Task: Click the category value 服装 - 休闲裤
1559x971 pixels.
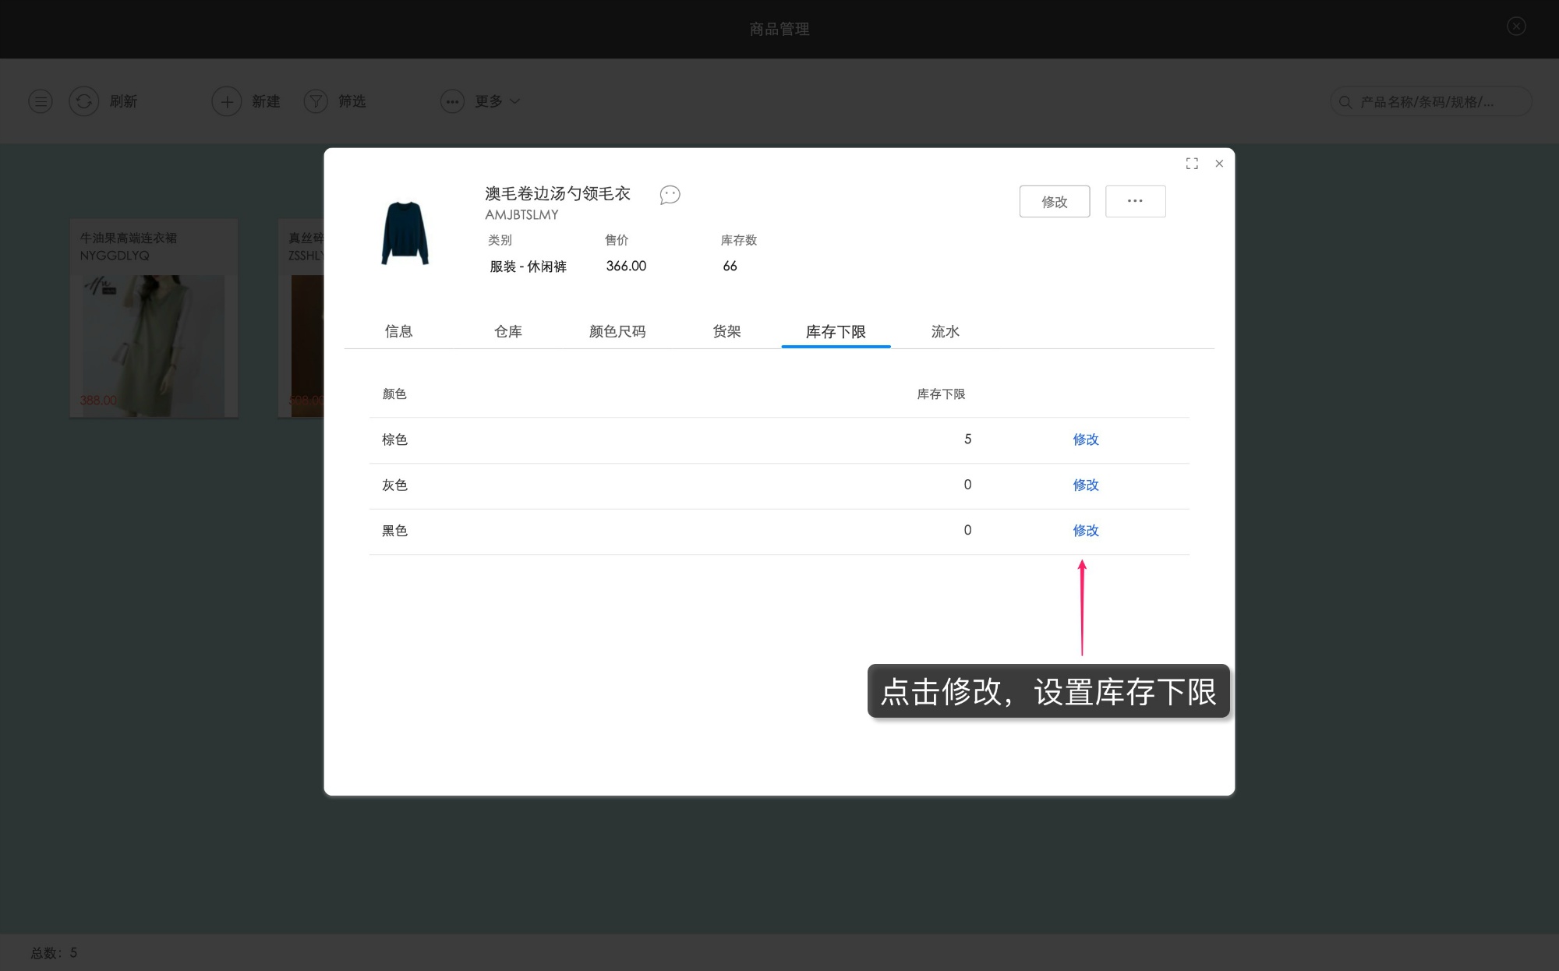Action: click(x=528, y=267)
